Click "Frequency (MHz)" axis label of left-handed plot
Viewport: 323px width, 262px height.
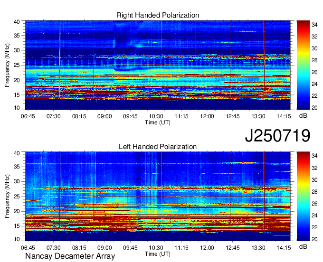coord(8,196)
